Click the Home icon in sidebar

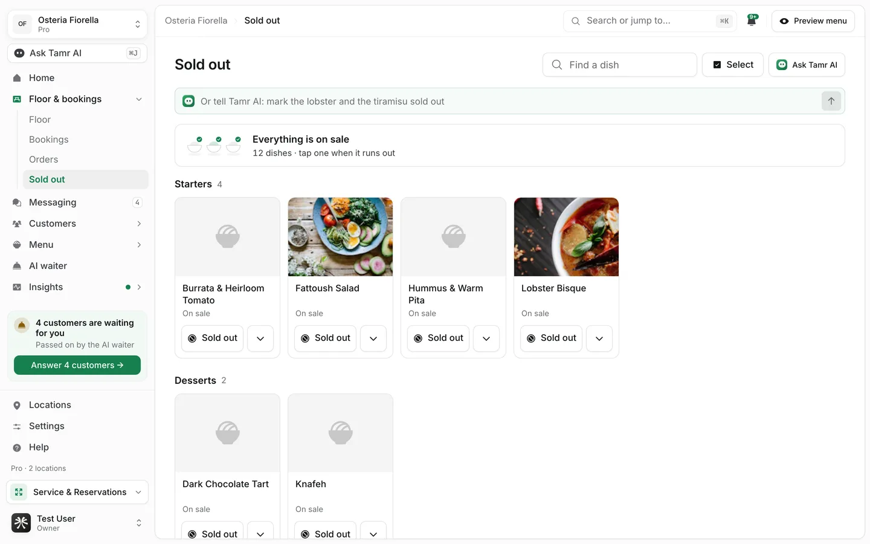17,78
